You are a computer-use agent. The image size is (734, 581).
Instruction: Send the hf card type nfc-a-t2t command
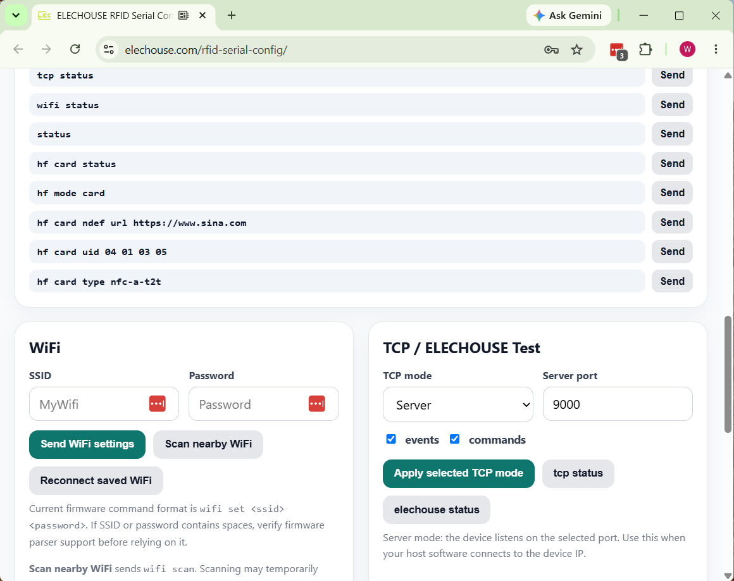click(x=672, y=281)
